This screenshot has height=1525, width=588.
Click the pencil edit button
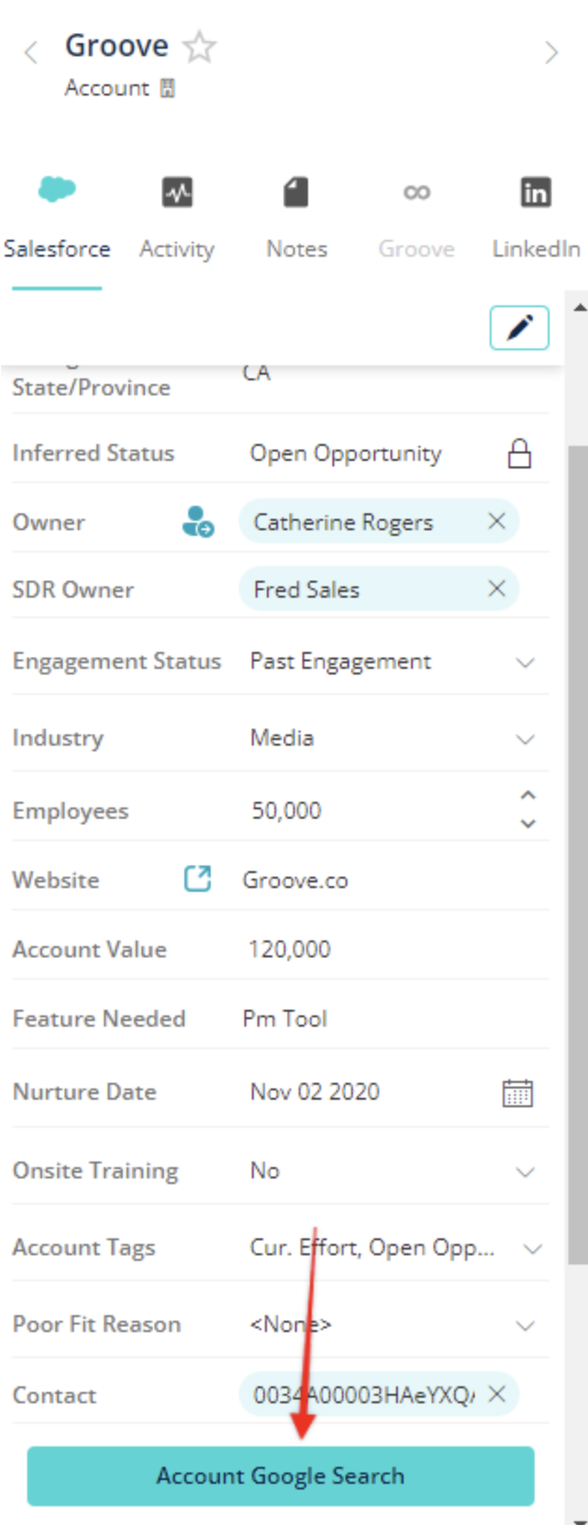click(x=520, y=328)
